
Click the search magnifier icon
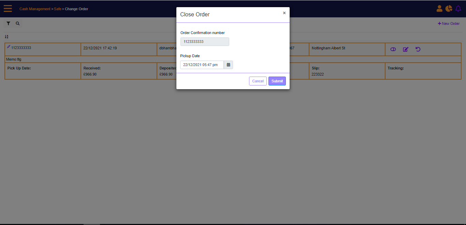tap(18, 23)
